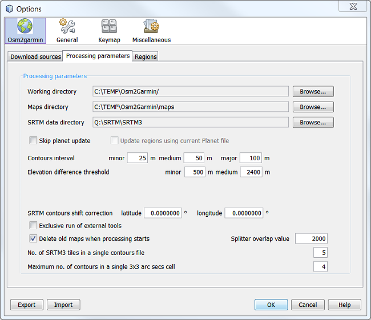The image size is (371, 320).
Task: Click the Options window cube icon
Action: (10, 9)
